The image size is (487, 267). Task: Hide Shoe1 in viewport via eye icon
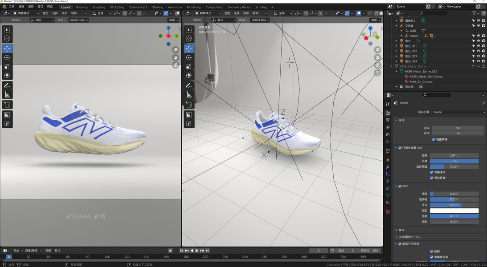point(478,36)
